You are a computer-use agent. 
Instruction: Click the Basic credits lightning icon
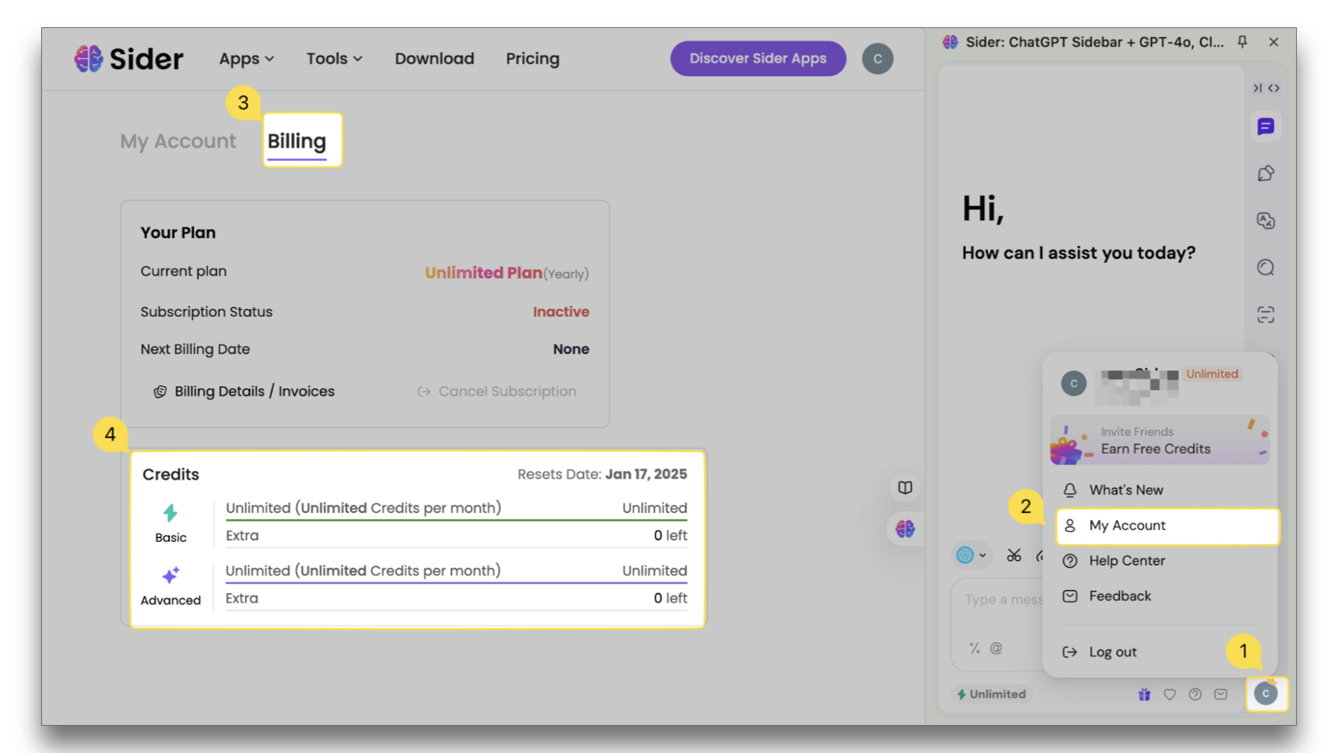tap(170, 513)
